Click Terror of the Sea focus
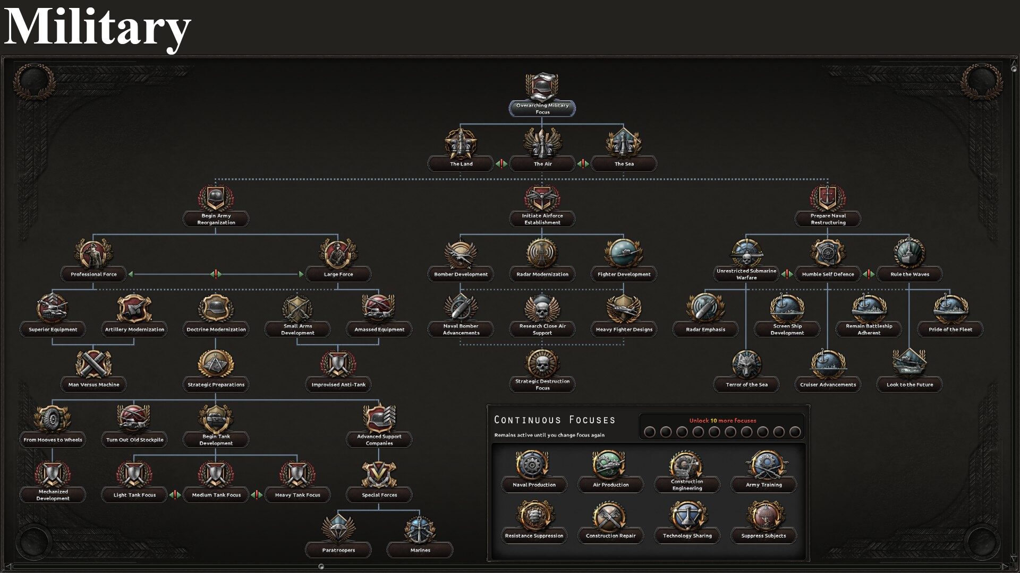 (x=746, y=371)
